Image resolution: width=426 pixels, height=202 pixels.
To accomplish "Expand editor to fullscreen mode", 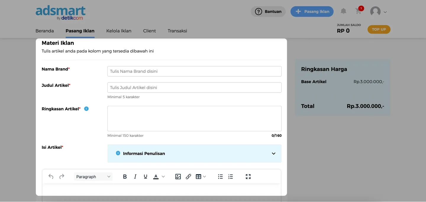I will [x=248, y=177].
